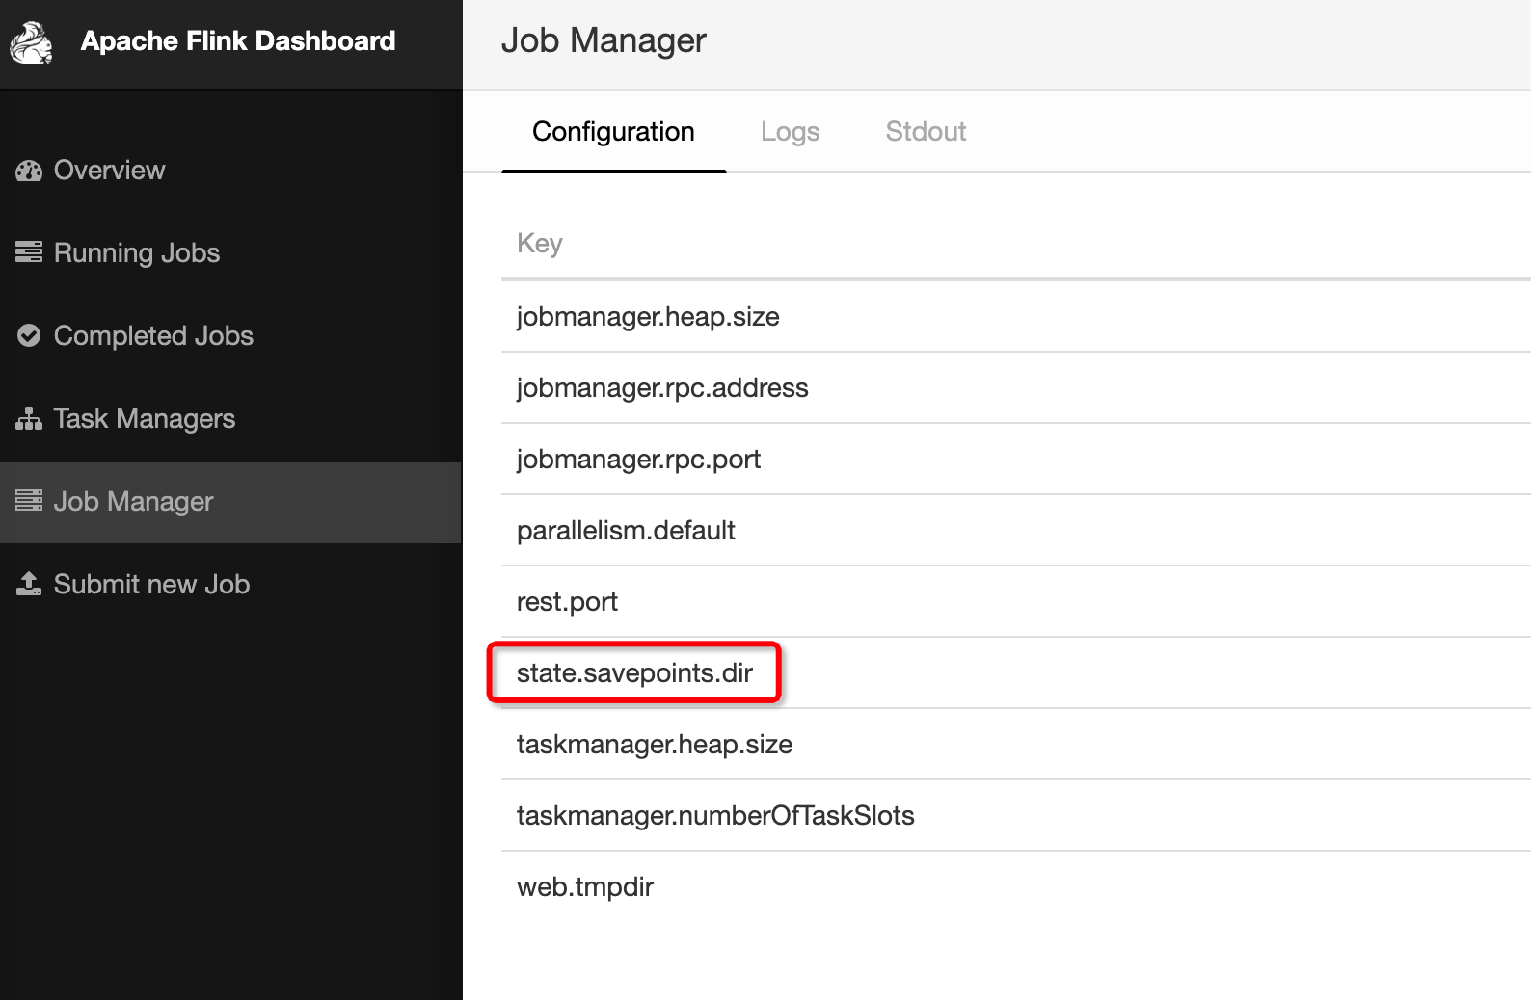Open the Overview page link

click(x=109, y=171)
